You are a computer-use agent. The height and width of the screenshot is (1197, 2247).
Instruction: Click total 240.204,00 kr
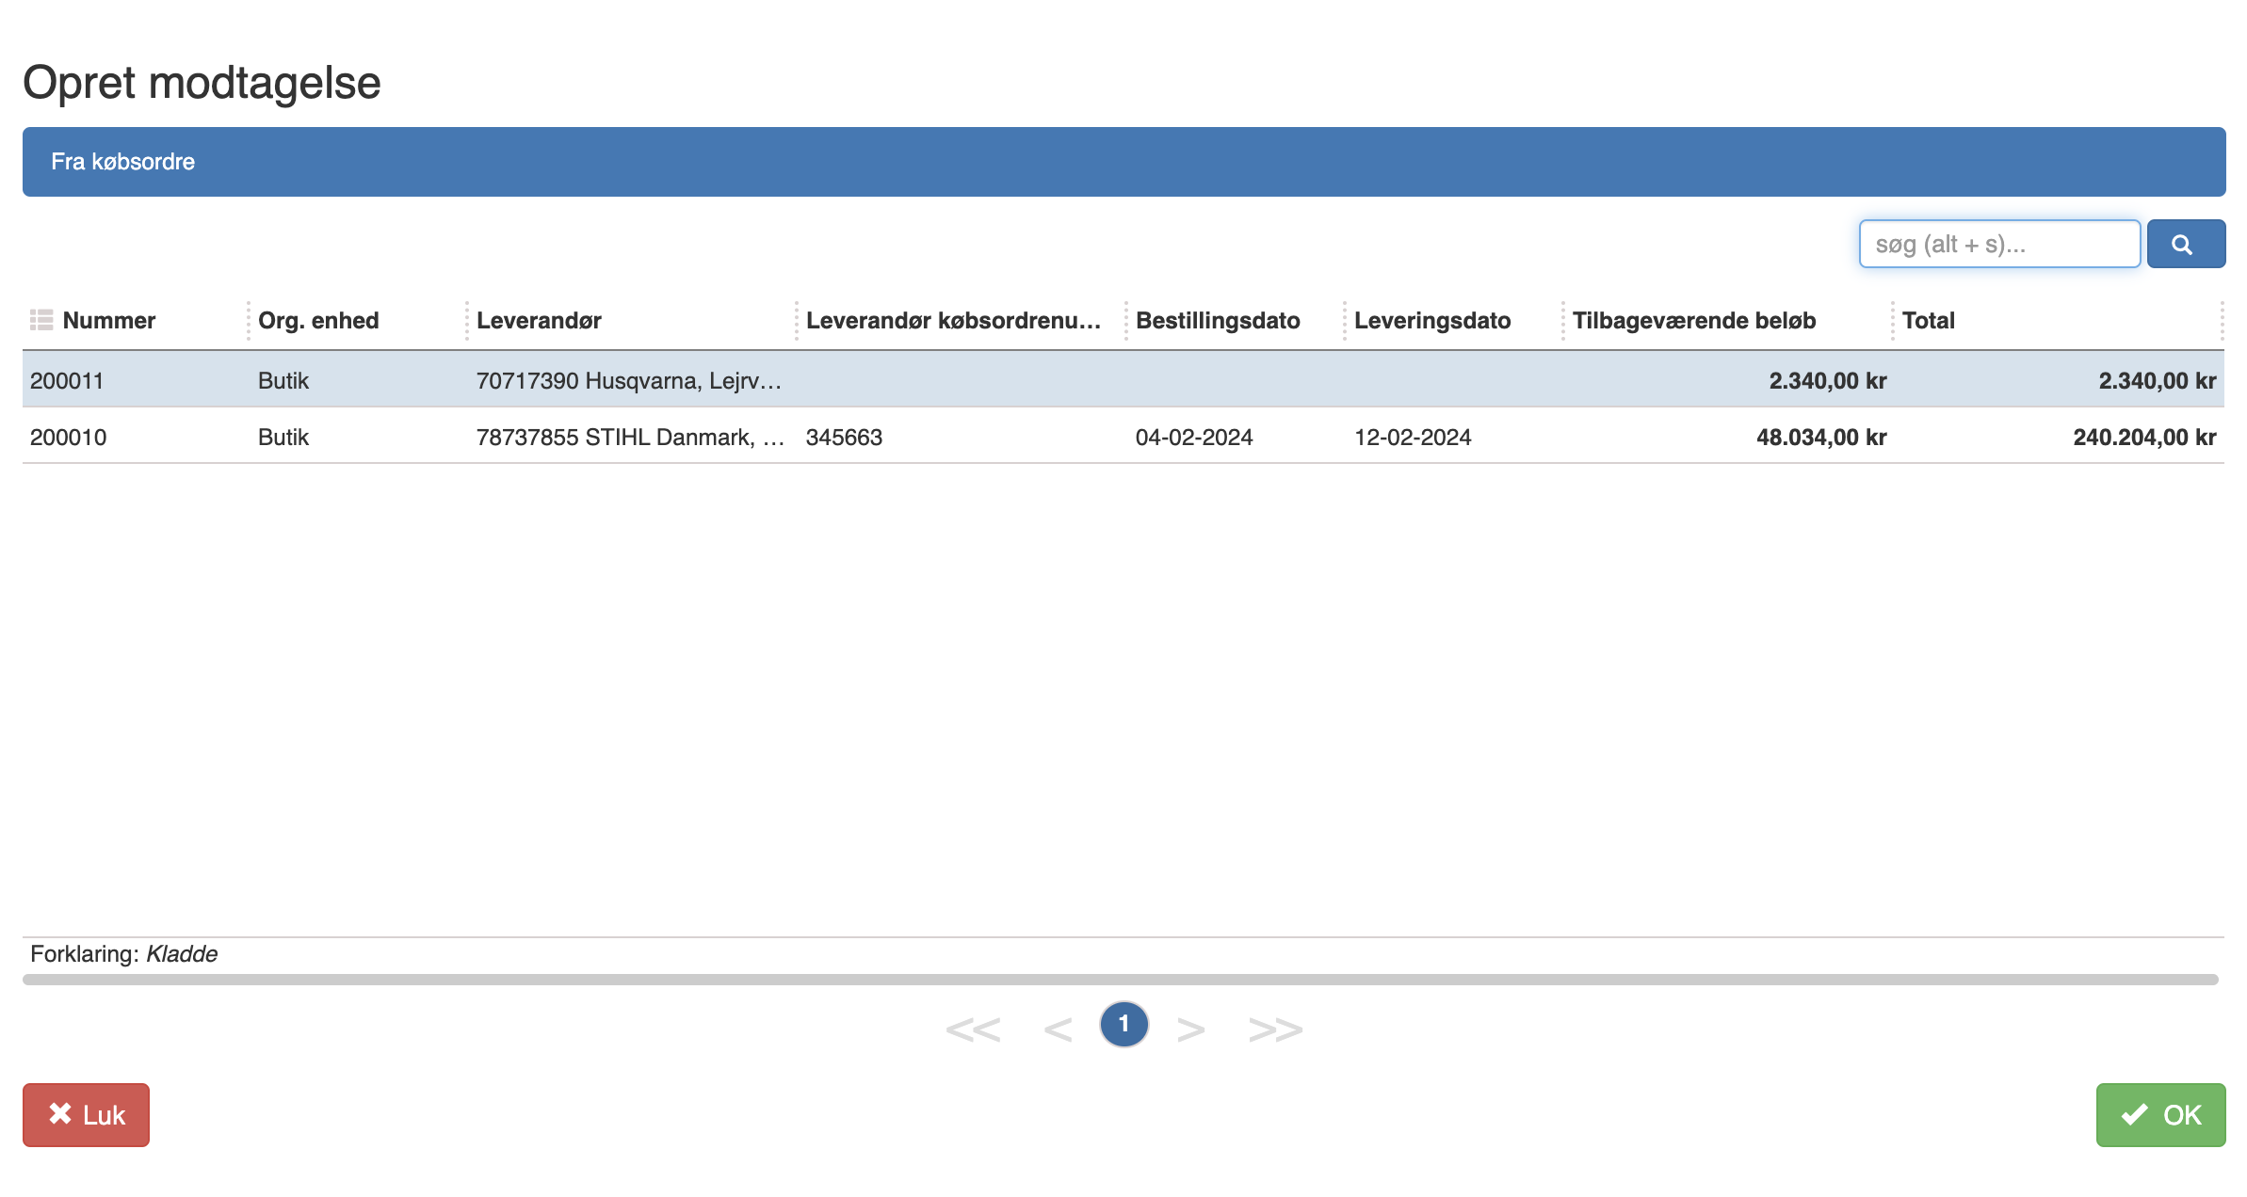2144,438
